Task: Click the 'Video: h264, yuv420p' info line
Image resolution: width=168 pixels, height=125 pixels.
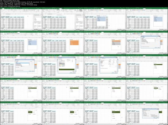Action: point(19,5)
